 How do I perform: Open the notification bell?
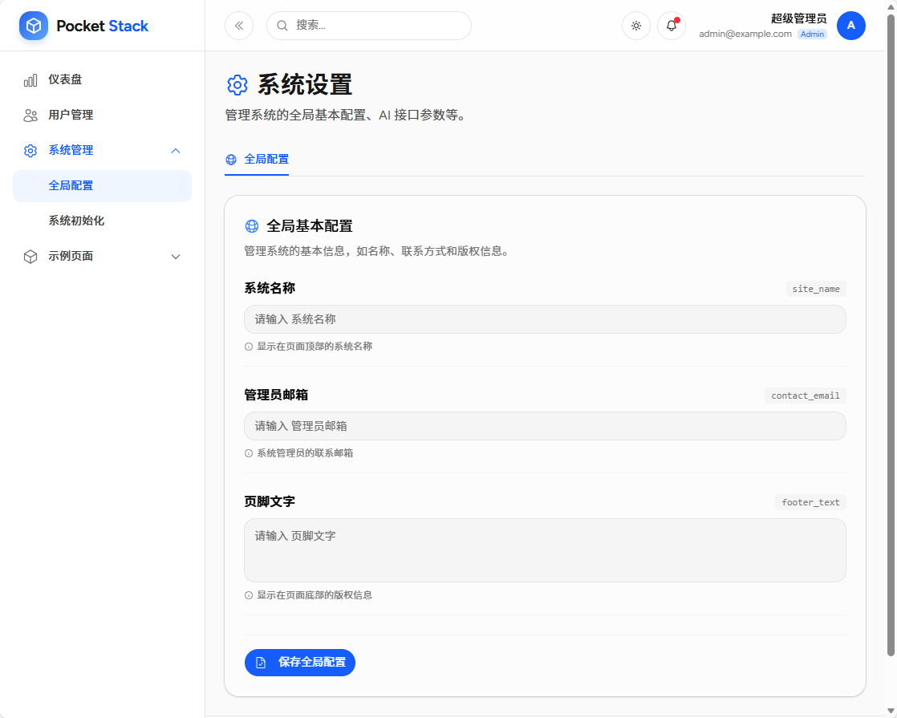click(671, 26)
